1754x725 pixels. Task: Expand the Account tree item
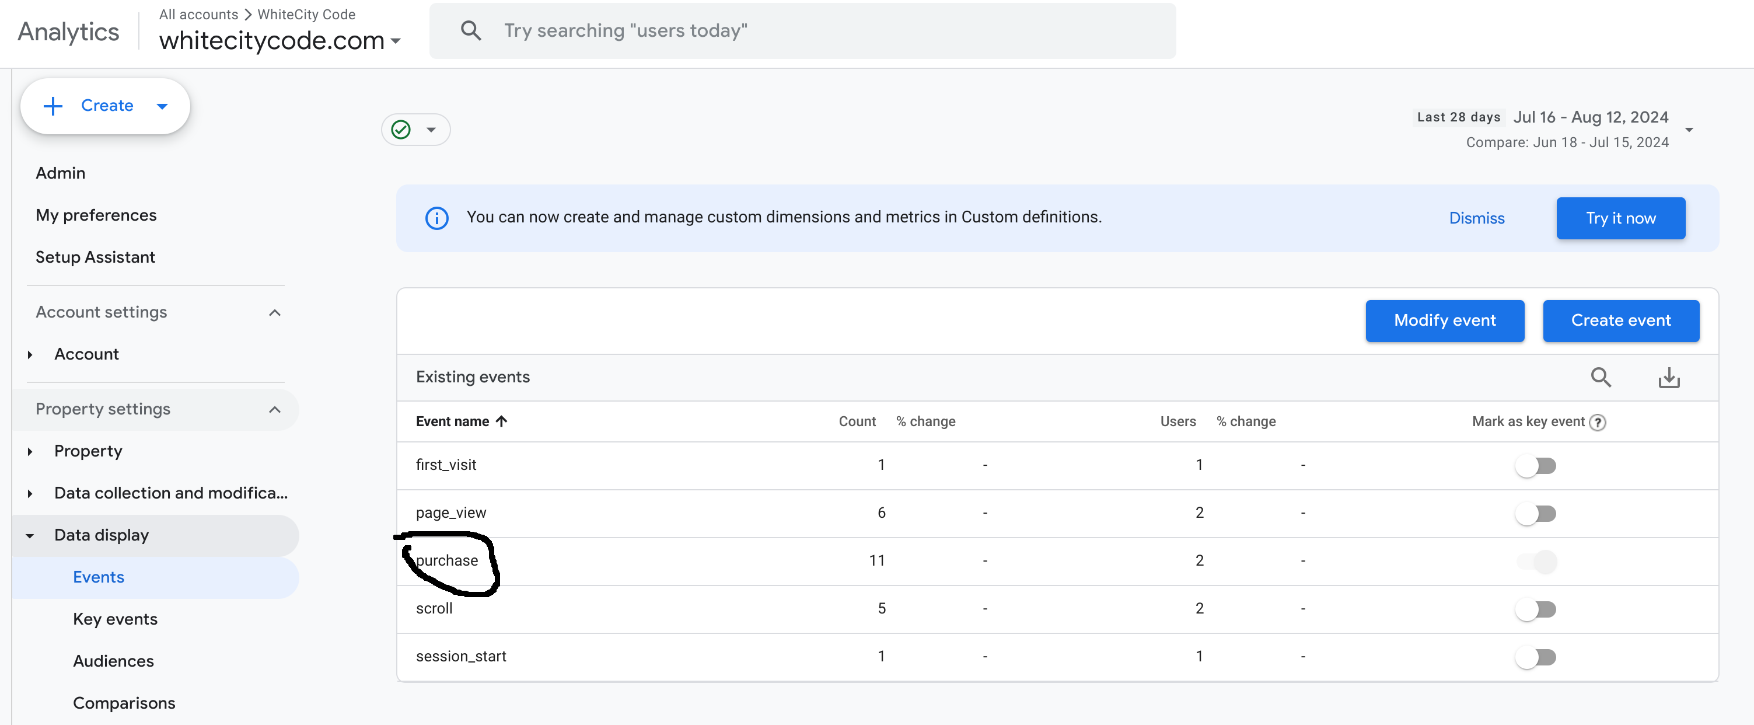pyautogui.click(x=30, y=354)
